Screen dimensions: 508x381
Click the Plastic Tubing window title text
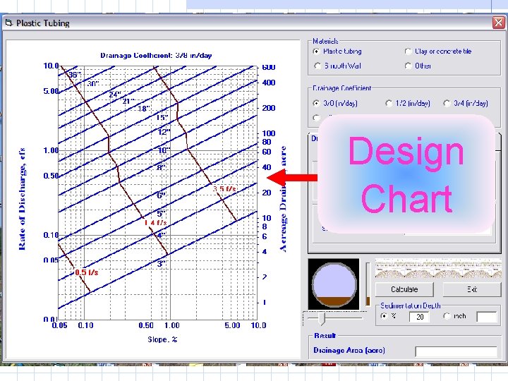pyautogui.click(x=43, y=23)
